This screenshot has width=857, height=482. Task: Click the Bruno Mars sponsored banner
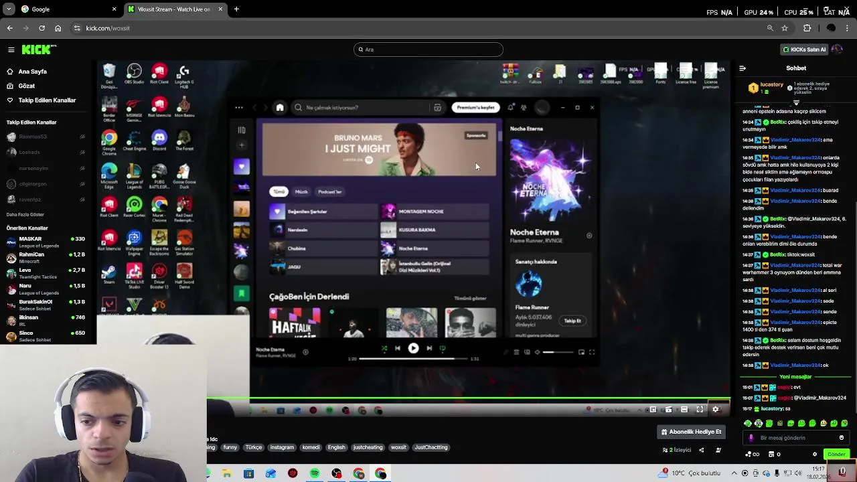click(x=379, y=149)
